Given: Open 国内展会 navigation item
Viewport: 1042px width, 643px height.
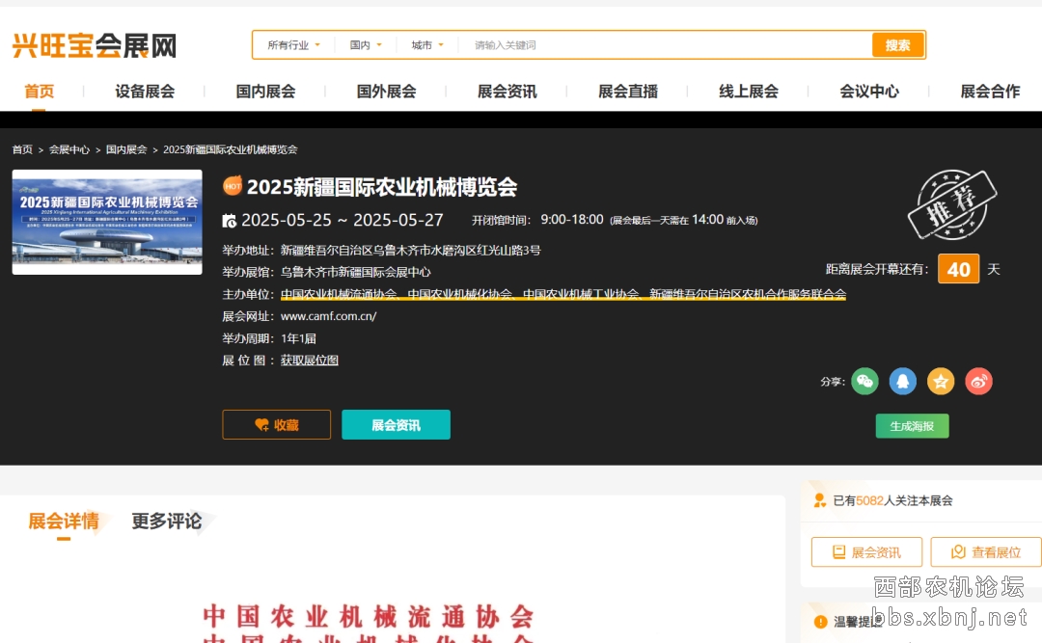Looking at the screenshot, I should (266, 92).
